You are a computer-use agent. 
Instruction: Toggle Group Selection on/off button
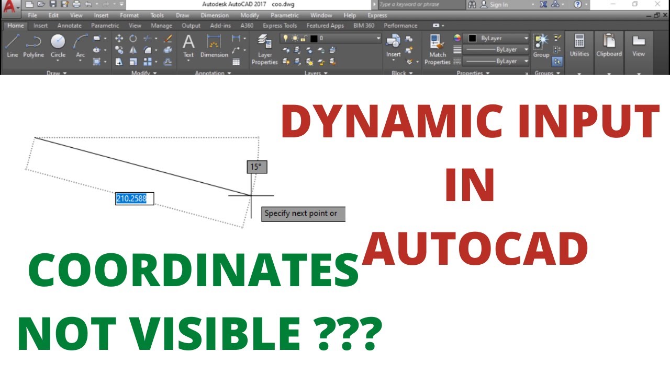tap(557, 62)
